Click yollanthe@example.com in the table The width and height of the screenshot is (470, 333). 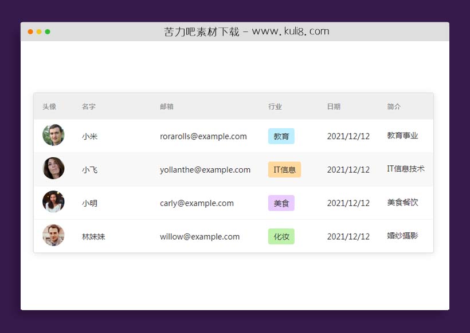205,169
